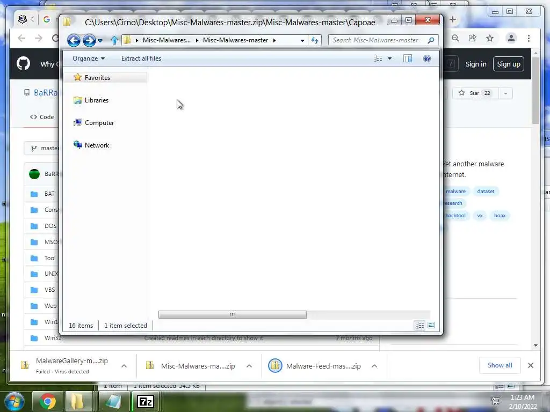The image size is (550, 412).
Task: Open Explorer's recent locations dropdown arrow
Action: pos(100,41)
